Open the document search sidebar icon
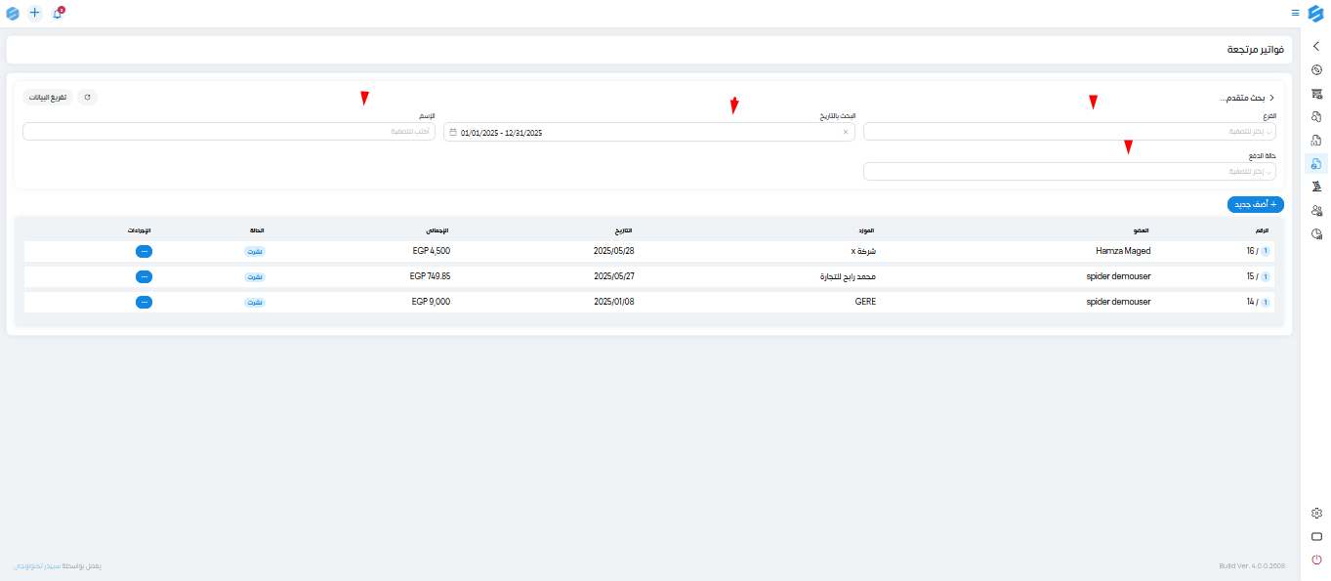The image size is (1331, 581). coord(1316,117)
